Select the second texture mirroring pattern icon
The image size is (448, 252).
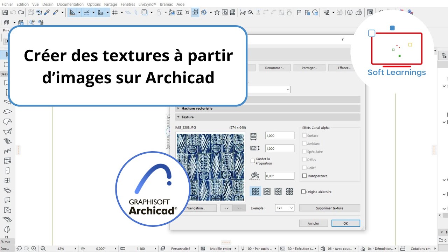[267, 191]
